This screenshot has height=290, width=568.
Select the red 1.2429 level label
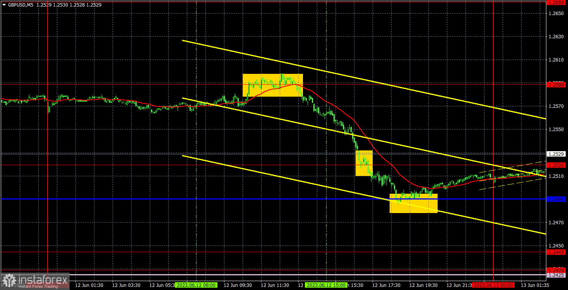(x=557, y=270)
